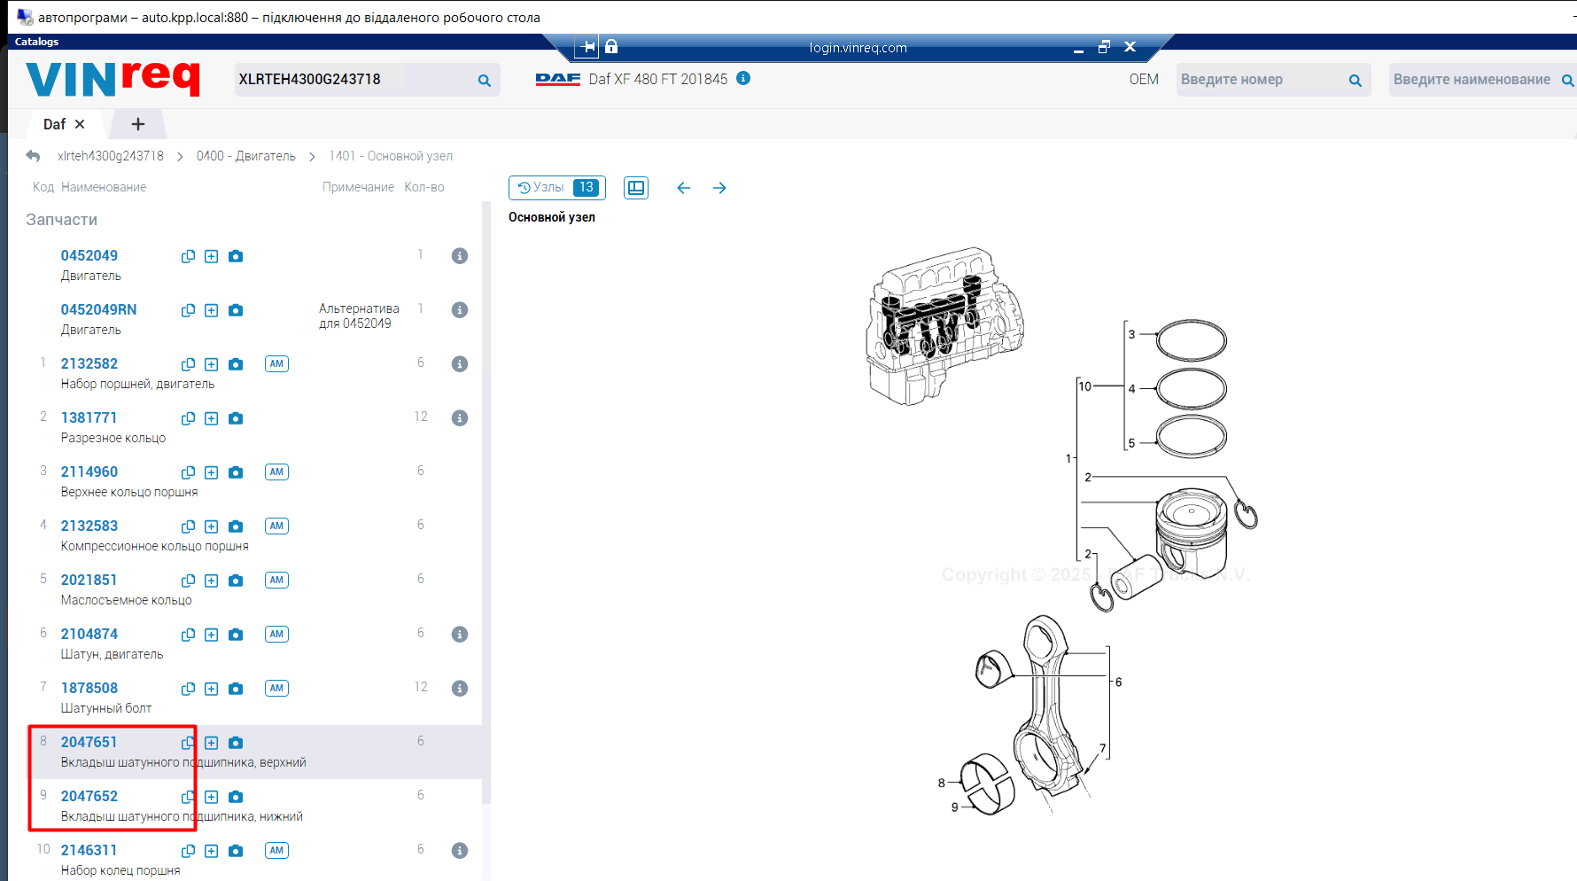
Task: Click the OEM number input field
Action: point(1260,80)
